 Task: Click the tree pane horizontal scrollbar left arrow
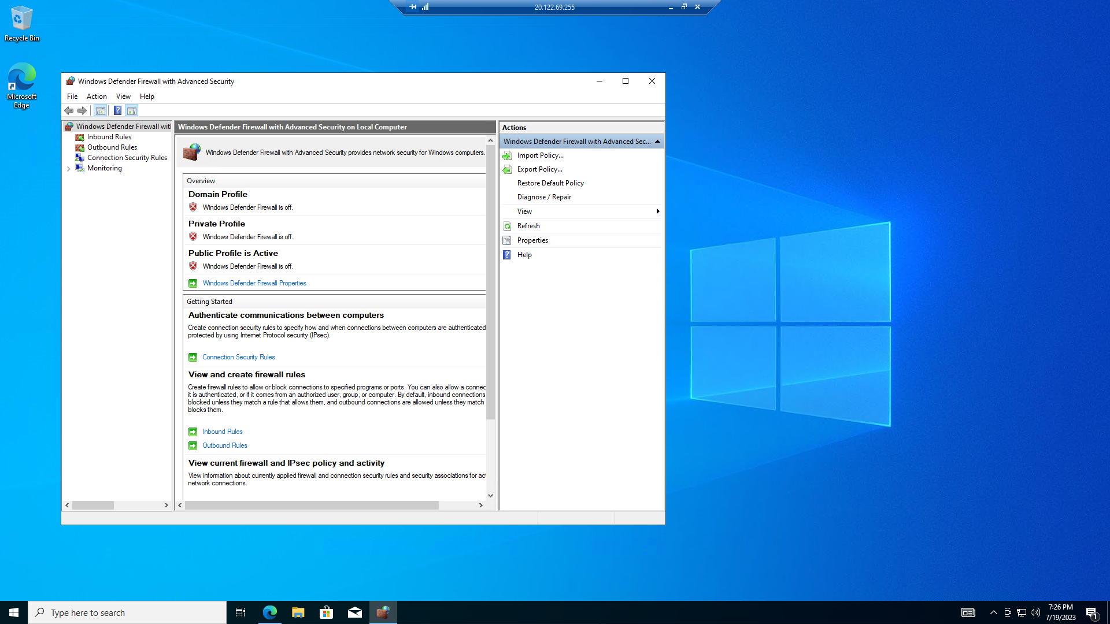click(67, 505)
